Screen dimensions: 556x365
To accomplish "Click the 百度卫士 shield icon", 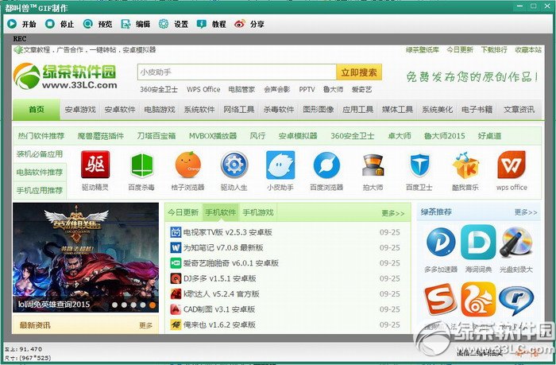I will [x=419, y=165].
